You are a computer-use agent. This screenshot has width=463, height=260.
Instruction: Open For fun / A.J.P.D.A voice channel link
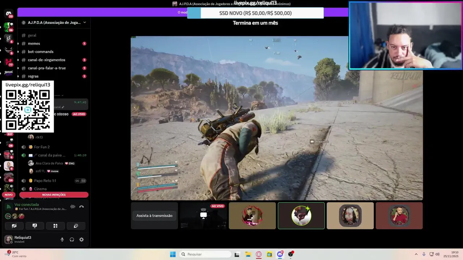click(x=41, y=209)
